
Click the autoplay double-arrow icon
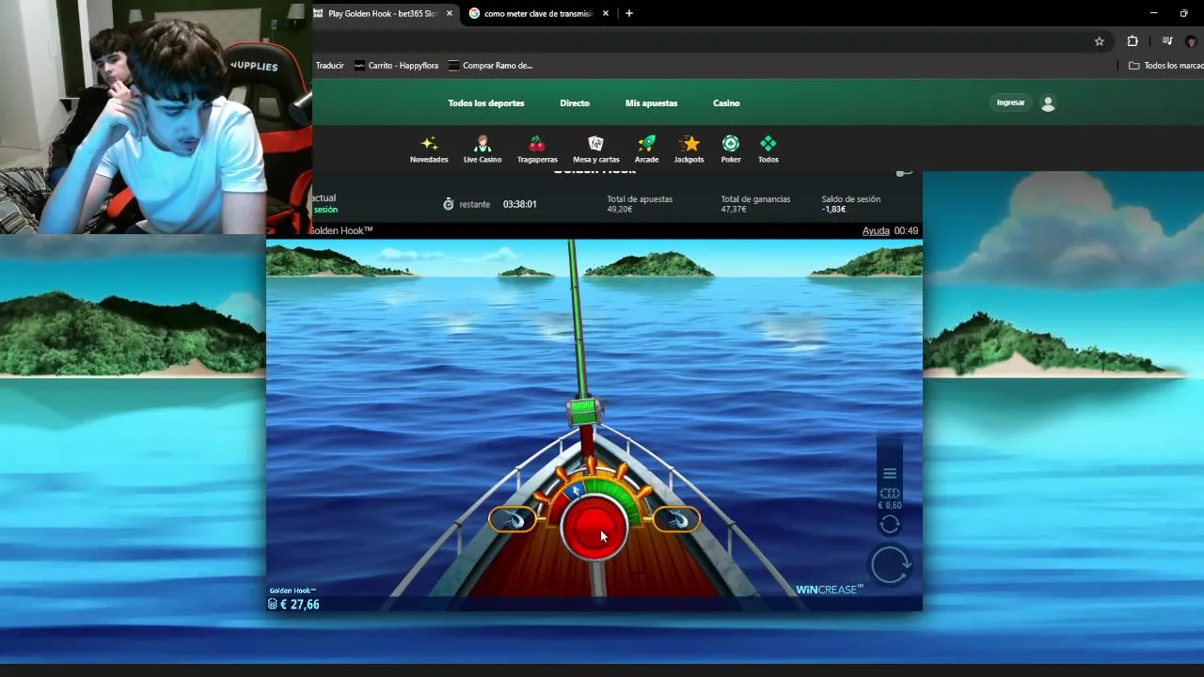click(890, 525)
